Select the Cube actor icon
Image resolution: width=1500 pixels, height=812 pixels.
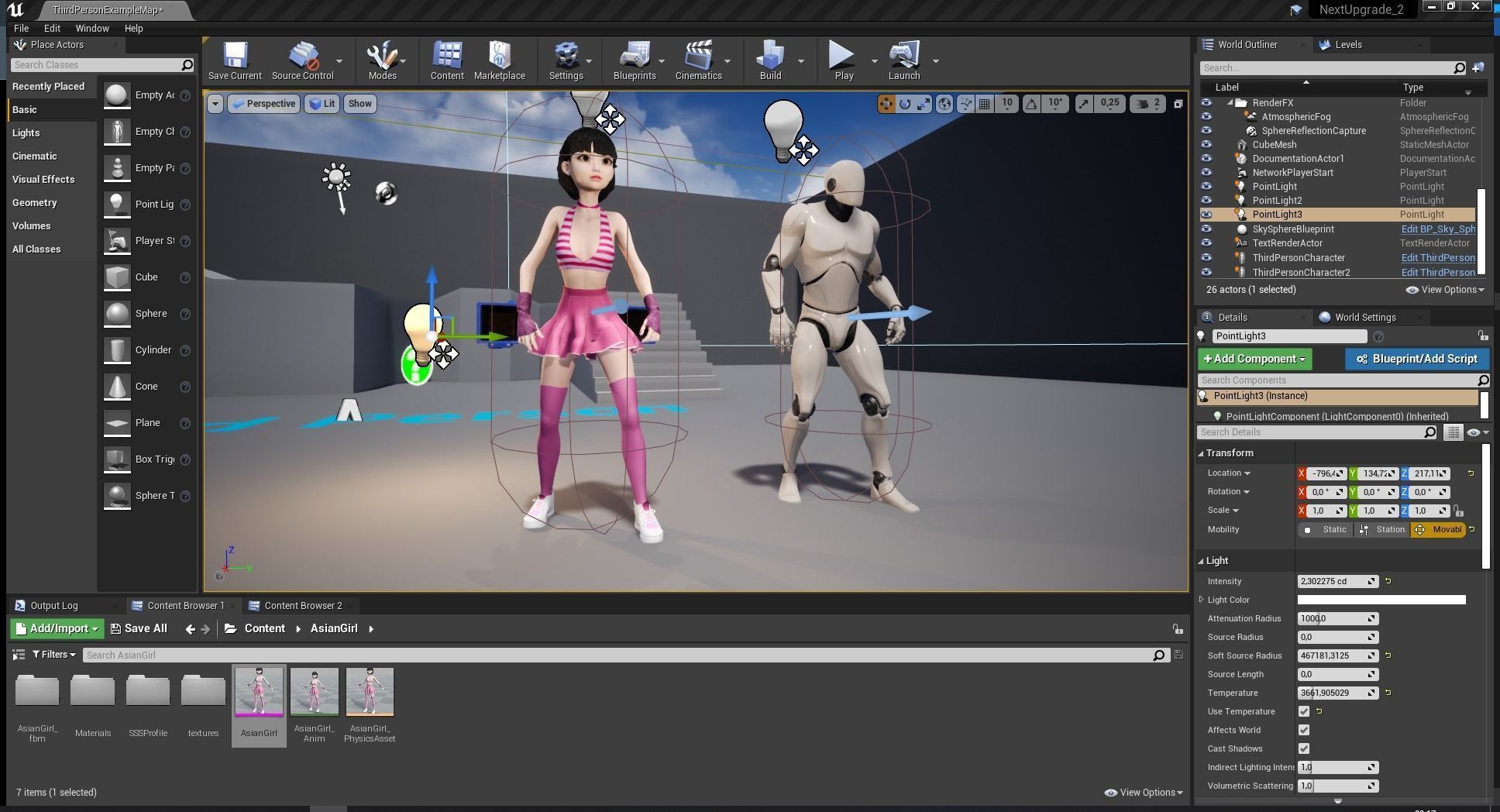point(117,277)
